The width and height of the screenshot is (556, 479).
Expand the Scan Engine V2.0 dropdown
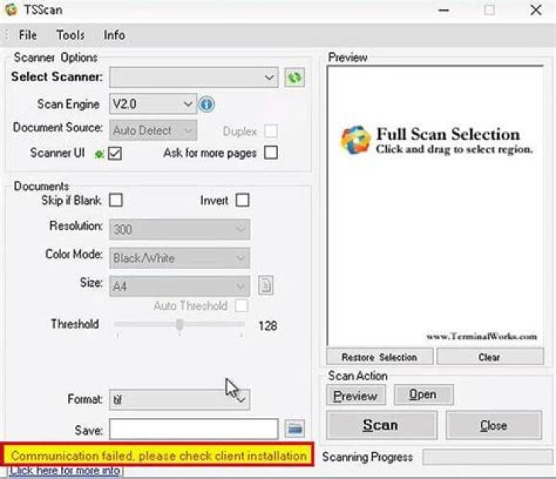coord(154,104)
